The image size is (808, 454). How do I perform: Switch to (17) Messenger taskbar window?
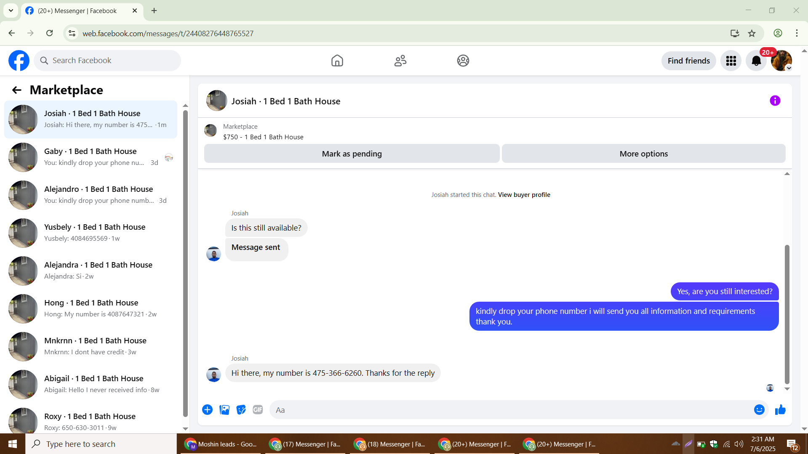pyautogui.click(x=305, y=444)
